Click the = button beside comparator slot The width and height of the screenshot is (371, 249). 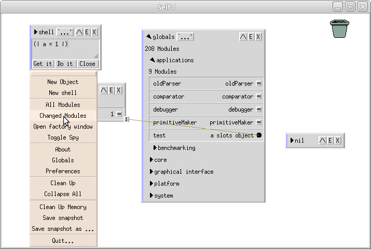point(258,96)
